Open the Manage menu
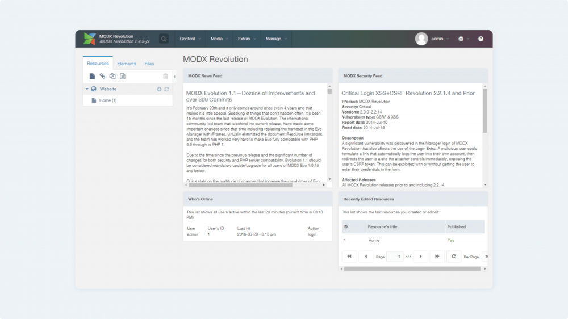The image size is (568, 319). [x=276, y=39]
